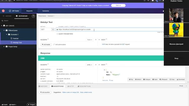Collapse the Scenario 1 folder arrow
The height and width of the screenshot is (106, 189).
pyautogui.click(x=6, y=34)
